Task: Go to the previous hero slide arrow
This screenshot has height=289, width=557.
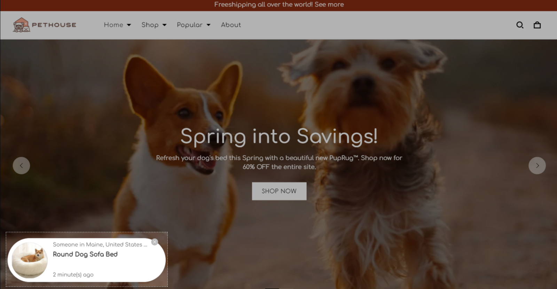Action: click(21, 165)
